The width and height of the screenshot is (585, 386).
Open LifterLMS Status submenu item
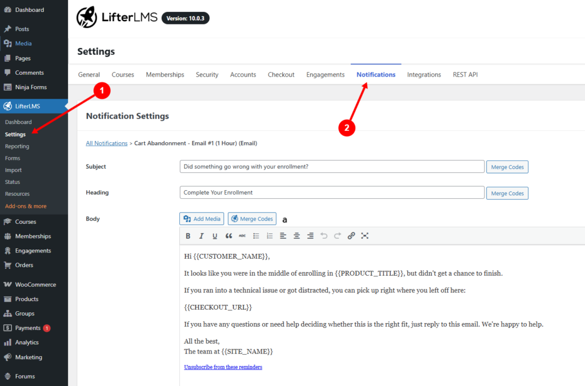[x=13, y=182]
